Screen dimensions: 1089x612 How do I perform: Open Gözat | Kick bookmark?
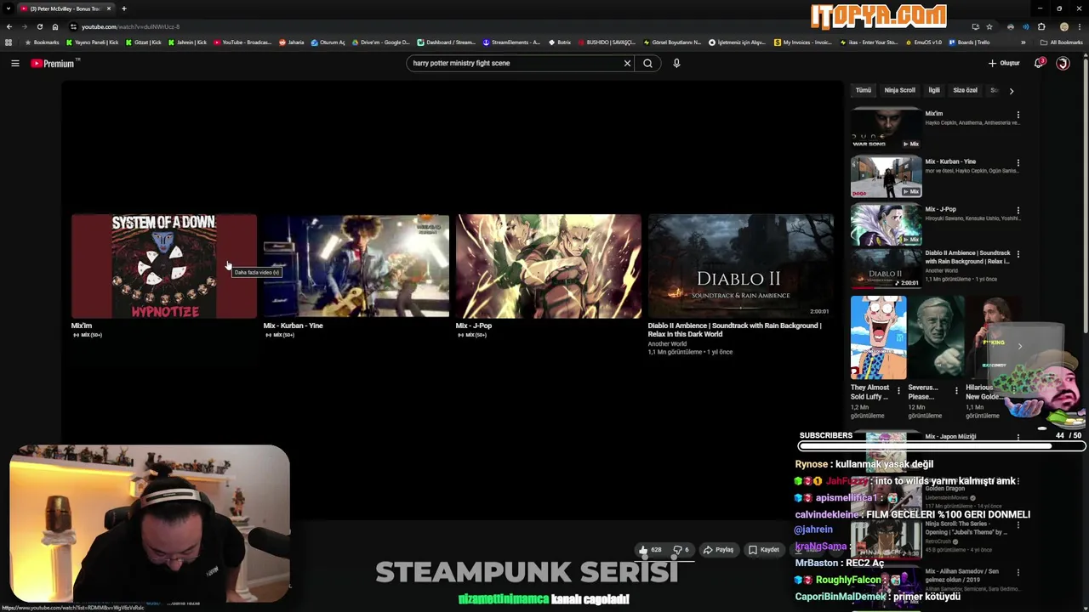144,42
